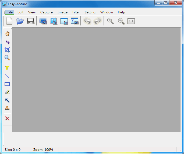Click the red X delete icon
This screenshot has height=154, width=184.
(7, 118)
